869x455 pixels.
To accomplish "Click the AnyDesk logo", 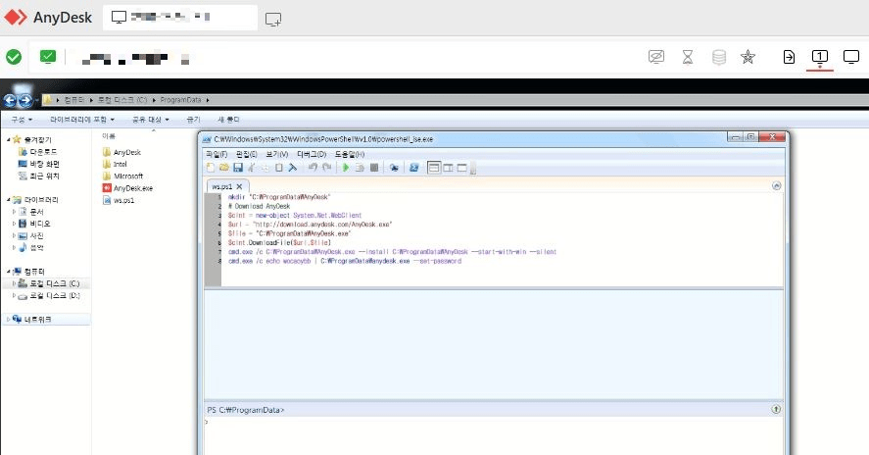I will [48, 18].
